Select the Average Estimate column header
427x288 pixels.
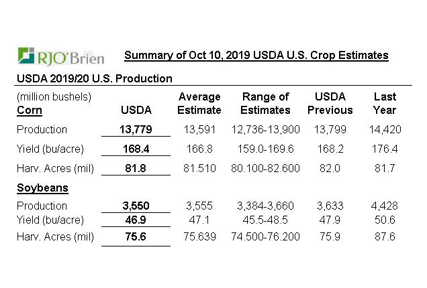198,103
